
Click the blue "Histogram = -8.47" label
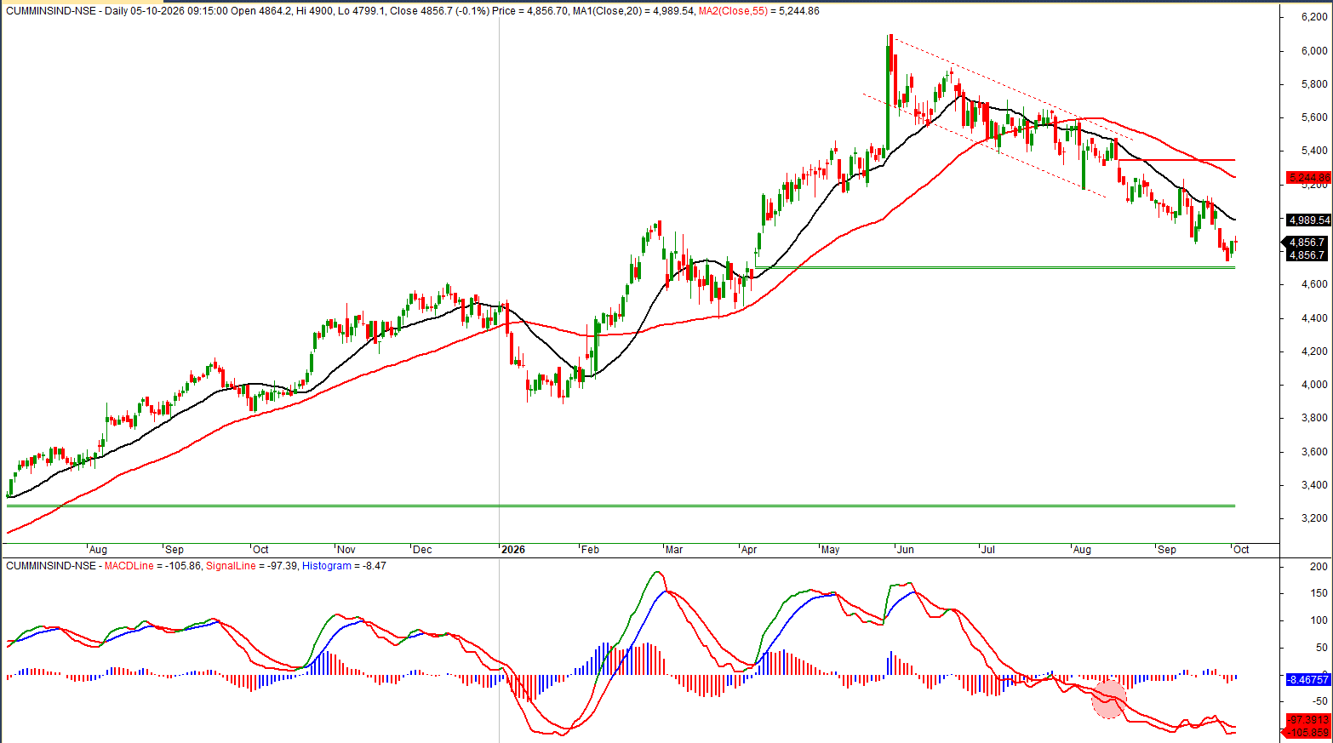344,566
